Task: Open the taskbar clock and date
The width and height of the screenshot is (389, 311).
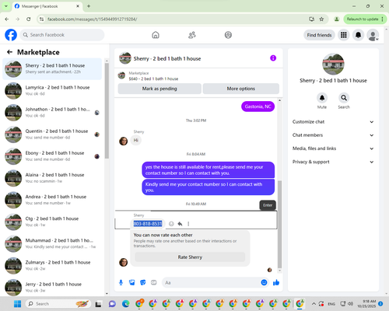Action: click(x=366, y=304)
